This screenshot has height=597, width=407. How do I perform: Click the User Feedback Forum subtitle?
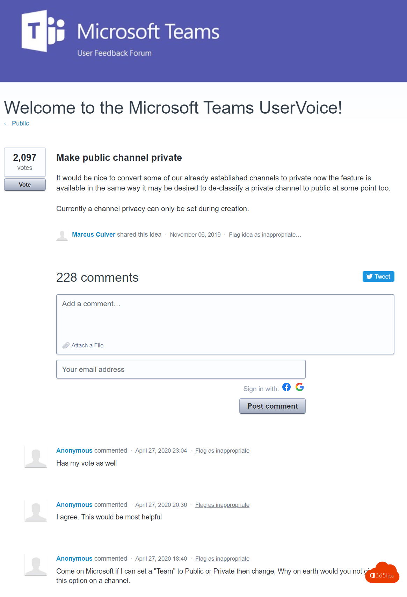(x=114, y=53)
